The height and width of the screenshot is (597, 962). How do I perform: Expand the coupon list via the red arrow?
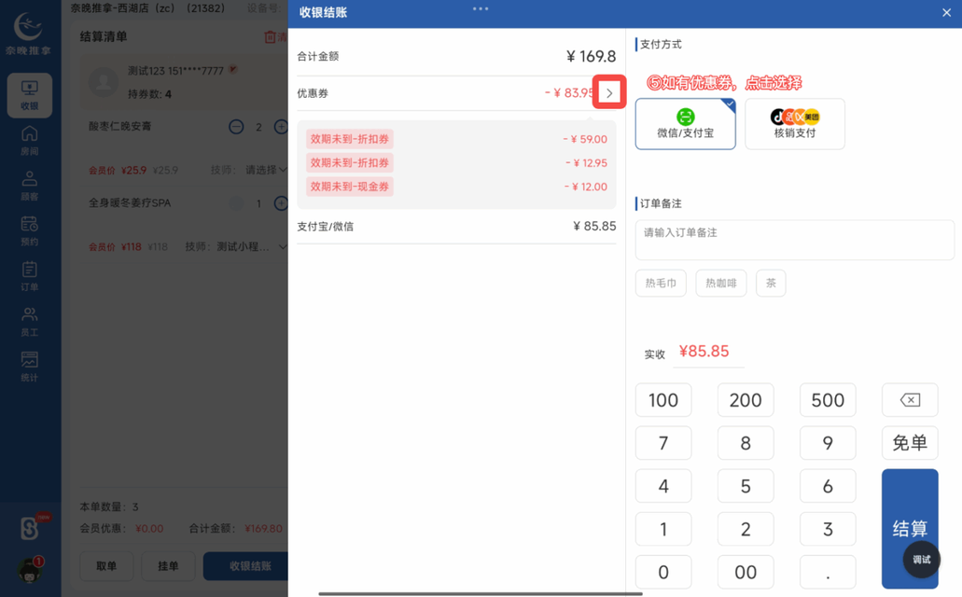tap(609, 93)
